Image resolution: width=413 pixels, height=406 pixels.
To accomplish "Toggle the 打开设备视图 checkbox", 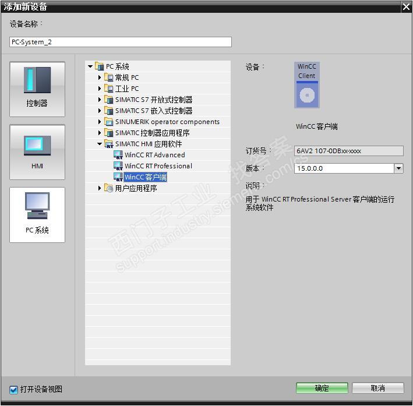I will [x=13, y=390].
